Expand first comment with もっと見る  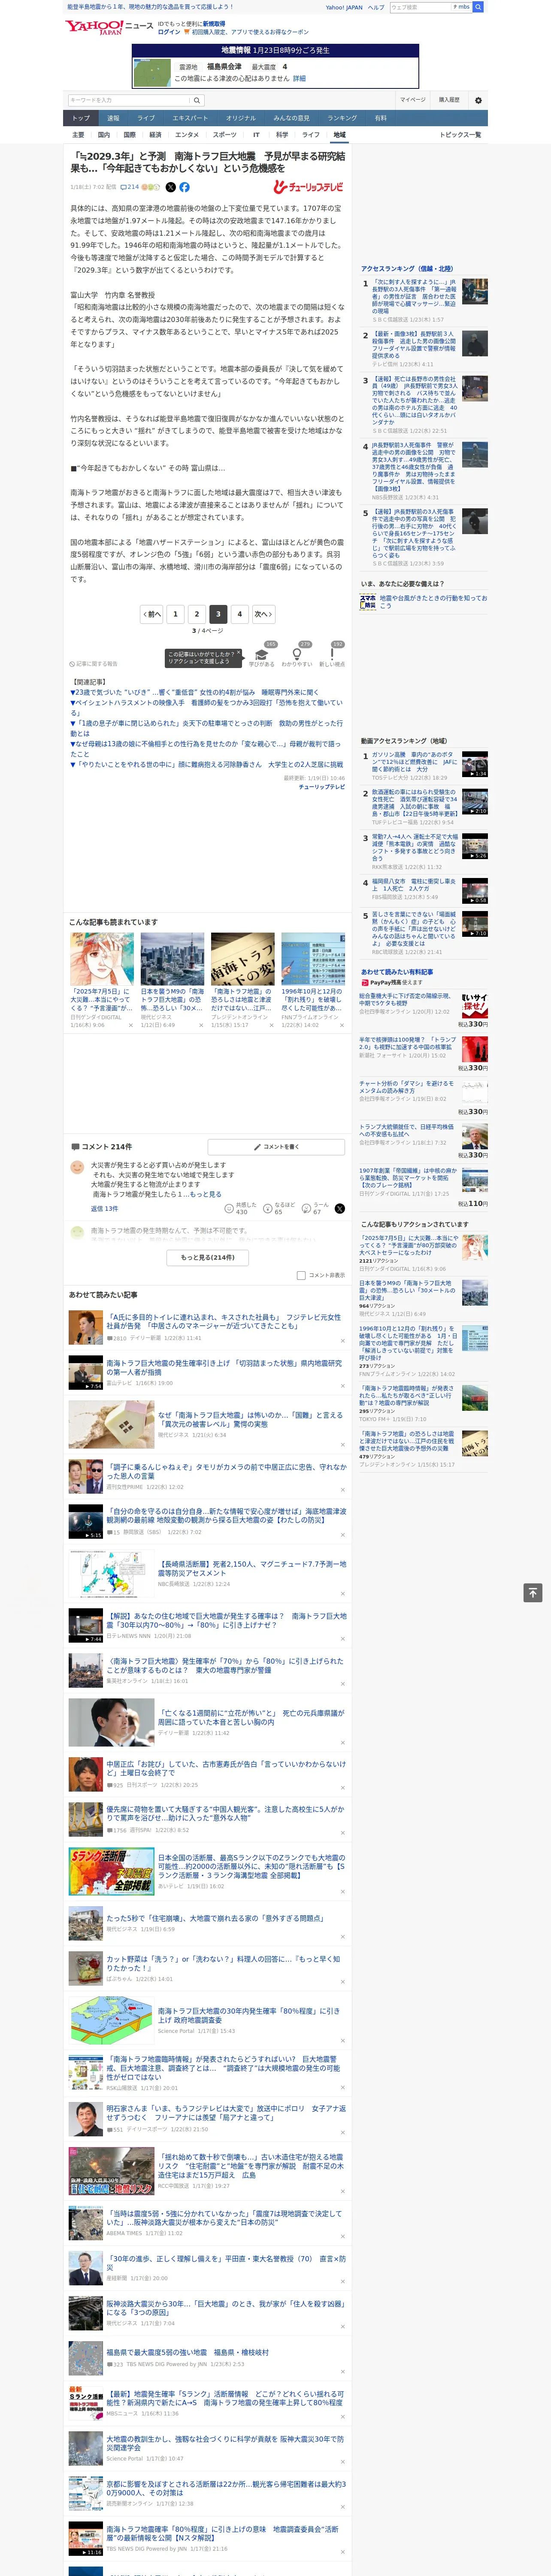[205, 1194]
